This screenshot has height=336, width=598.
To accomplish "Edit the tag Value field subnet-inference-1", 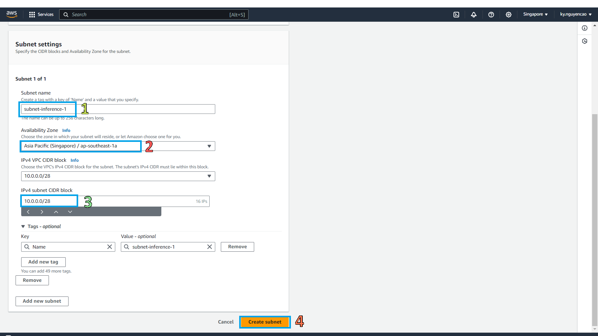I will click(168, 247).
